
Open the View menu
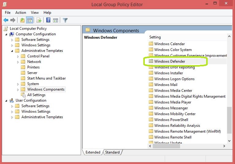[35, 13]
